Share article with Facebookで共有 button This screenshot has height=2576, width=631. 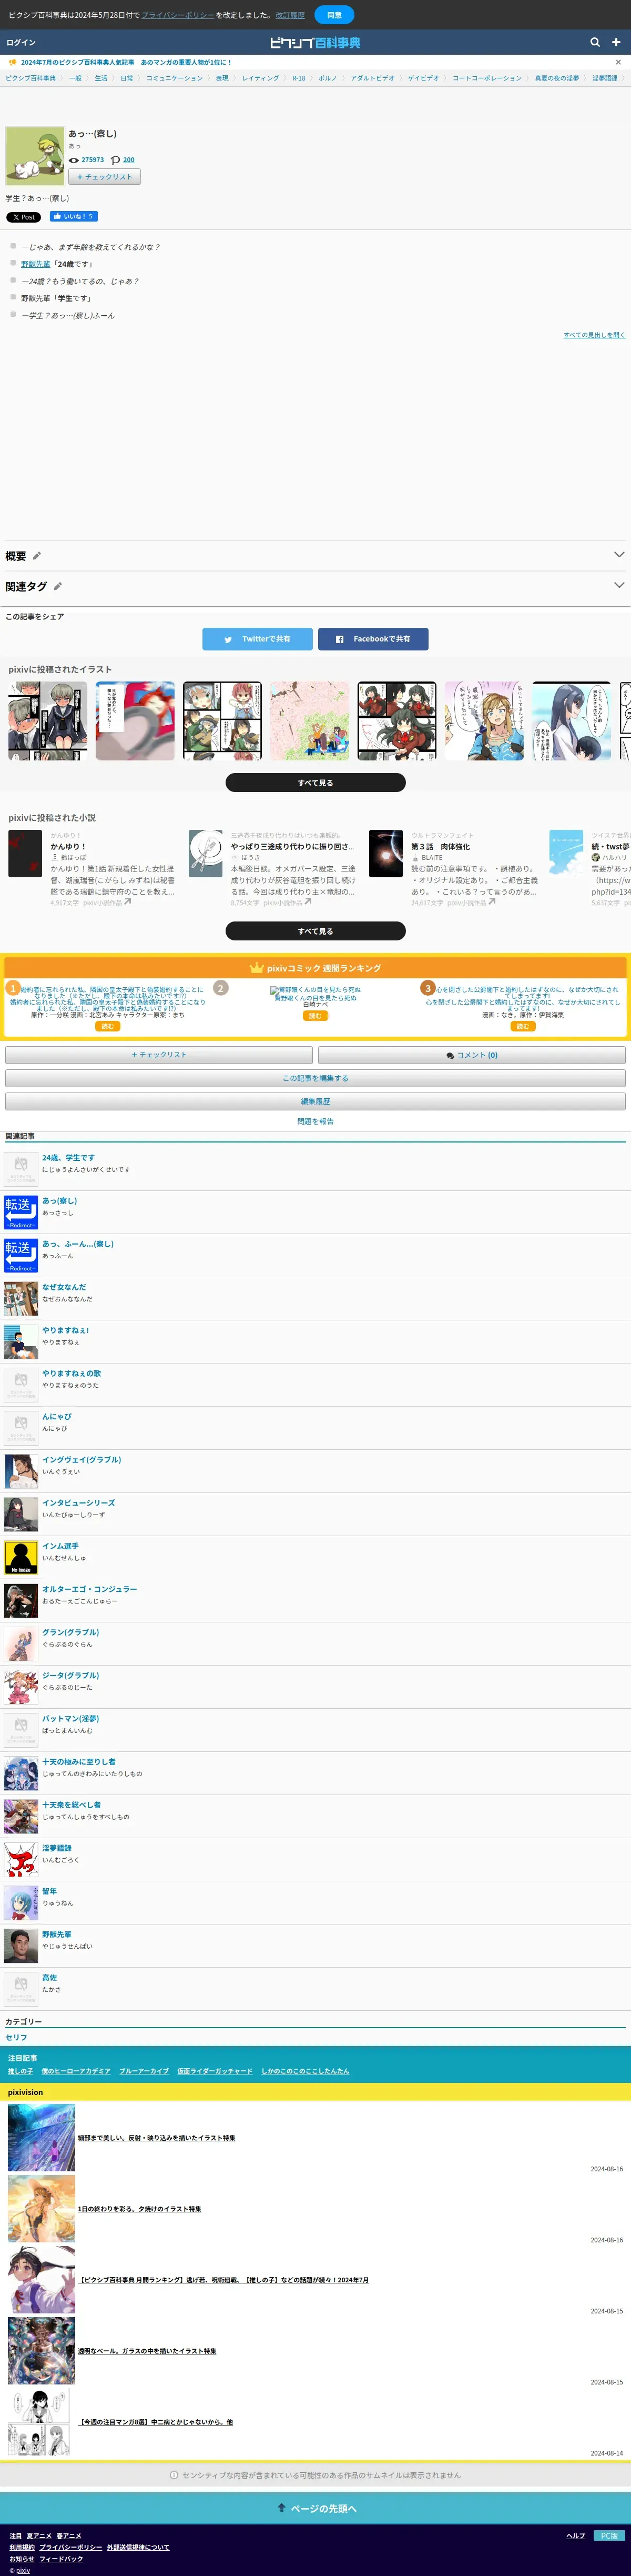(x=373, y=639)
